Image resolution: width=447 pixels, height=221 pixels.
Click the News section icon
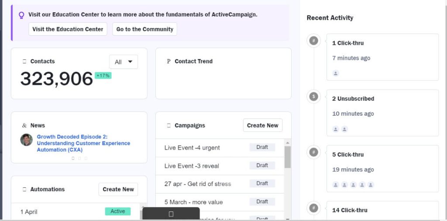tap(24, 125)
